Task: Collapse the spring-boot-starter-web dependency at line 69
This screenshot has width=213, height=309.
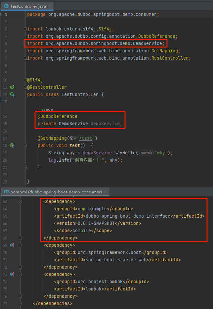Action: point(20,245)
